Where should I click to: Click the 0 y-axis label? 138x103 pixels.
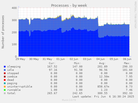[x=16, y=56]
